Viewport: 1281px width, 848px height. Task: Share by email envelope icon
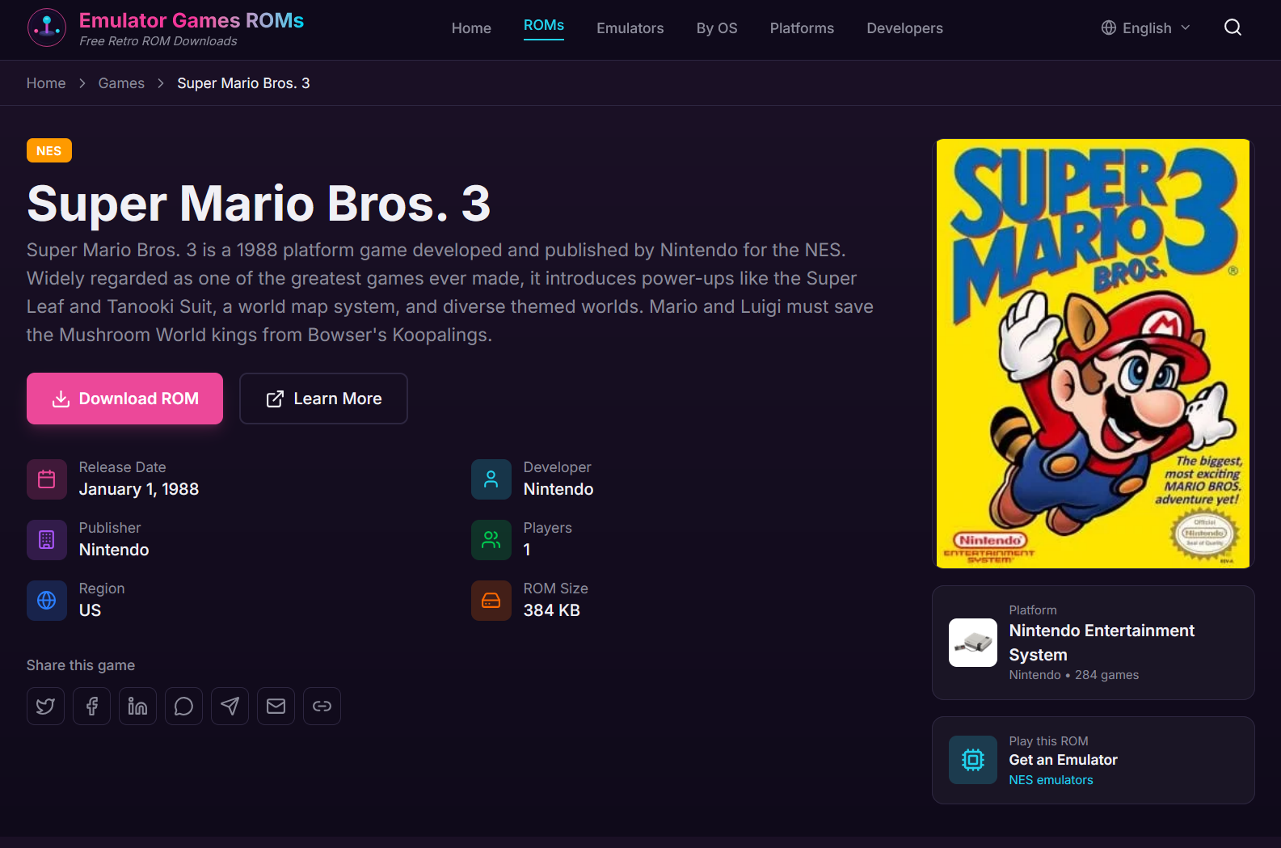276,707
